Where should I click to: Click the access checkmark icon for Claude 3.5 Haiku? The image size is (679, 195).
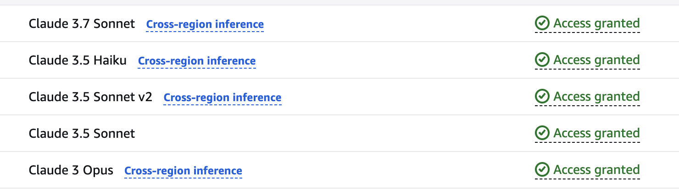pos(542,60)
